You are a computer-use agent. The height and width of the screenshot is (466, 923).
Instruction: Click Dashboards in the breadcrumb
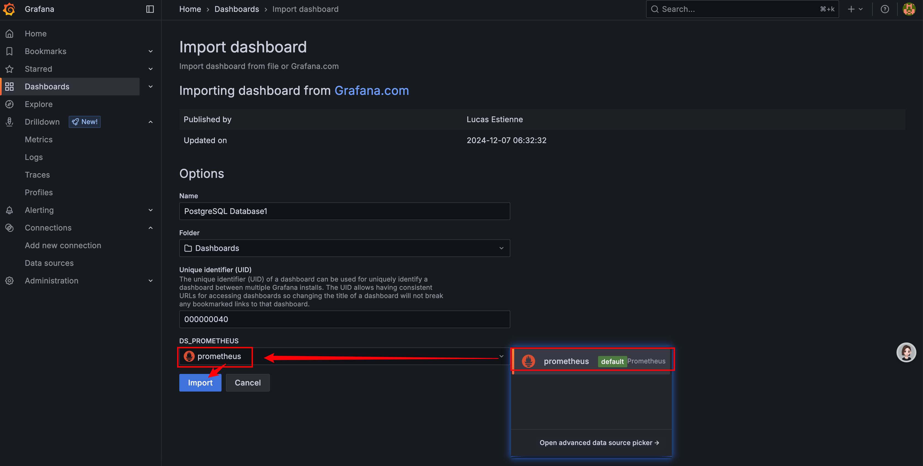click(236, 9)
